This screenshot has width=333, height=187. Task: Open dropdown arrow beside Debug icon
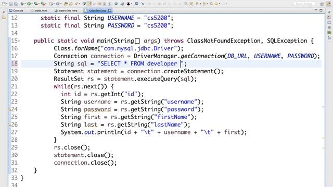click(25, 4)
